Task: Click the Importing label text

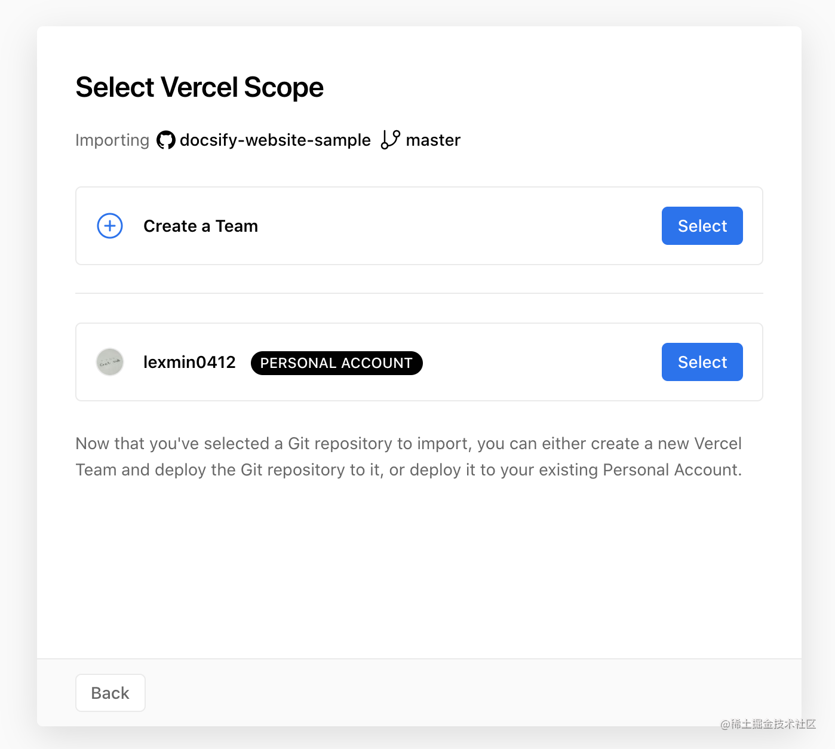Action: pyautogui.click(x=112, y=140)
